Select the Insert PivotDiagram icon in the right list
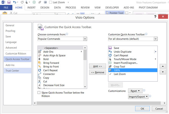The width and height of the screenshot is (169, 114). (110, 63)
